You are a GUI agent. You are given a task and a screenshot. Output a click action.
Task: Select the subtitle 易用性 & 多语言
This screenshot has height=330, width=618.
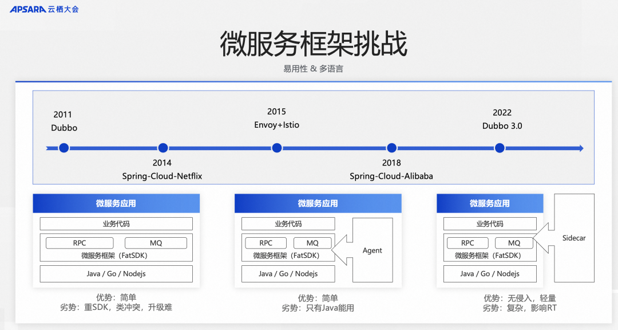pos(314,69)
